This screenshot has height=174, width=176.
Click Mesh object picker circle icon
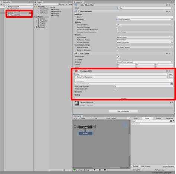click(172, 8)
